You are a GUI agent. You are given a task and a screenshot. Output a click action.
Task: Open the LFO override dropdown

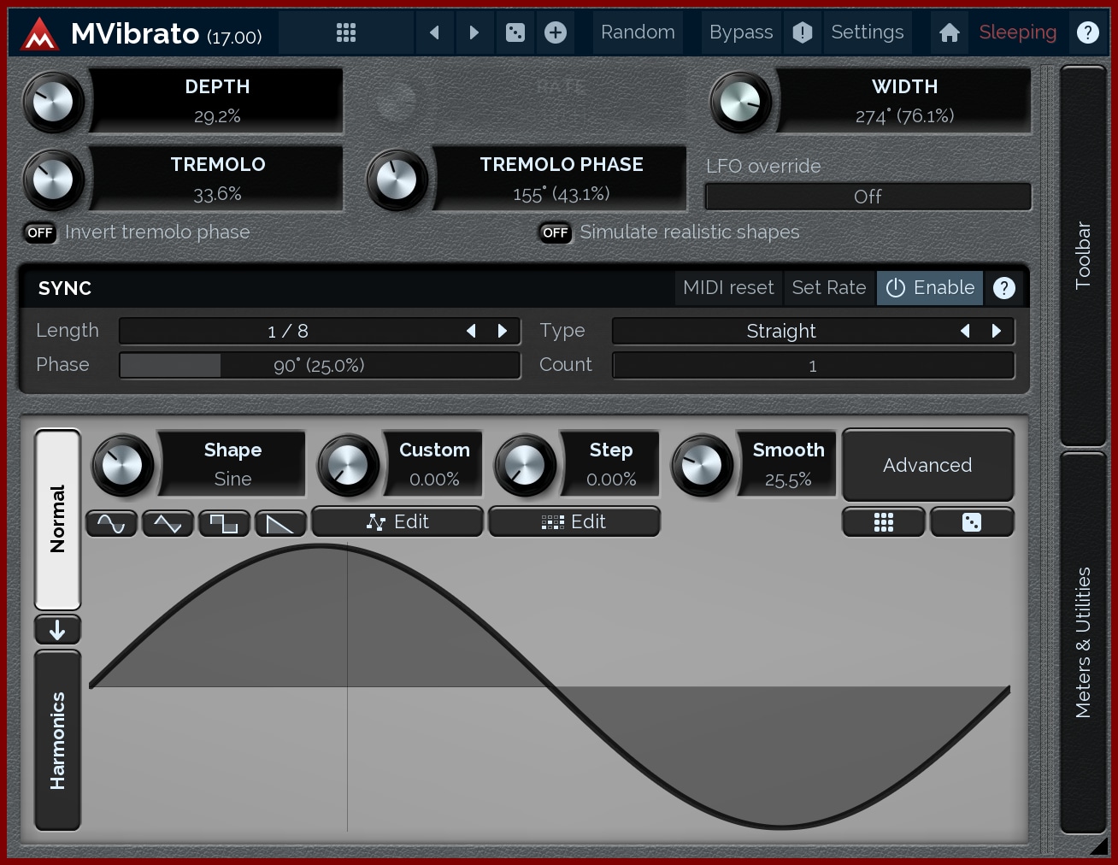tap(868, 197)
